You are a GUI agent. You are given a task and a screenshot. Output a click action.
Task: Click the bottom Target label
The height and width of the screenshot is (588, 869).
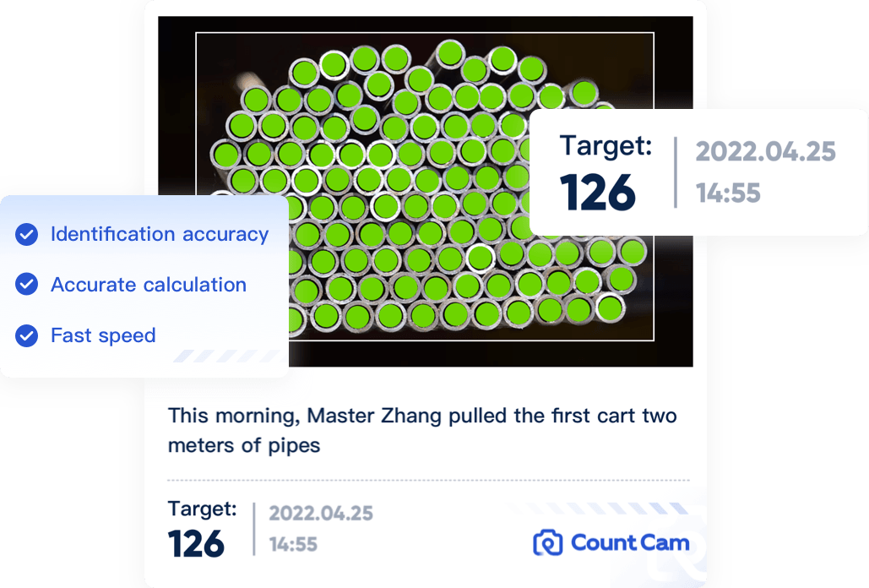point(202,509)
